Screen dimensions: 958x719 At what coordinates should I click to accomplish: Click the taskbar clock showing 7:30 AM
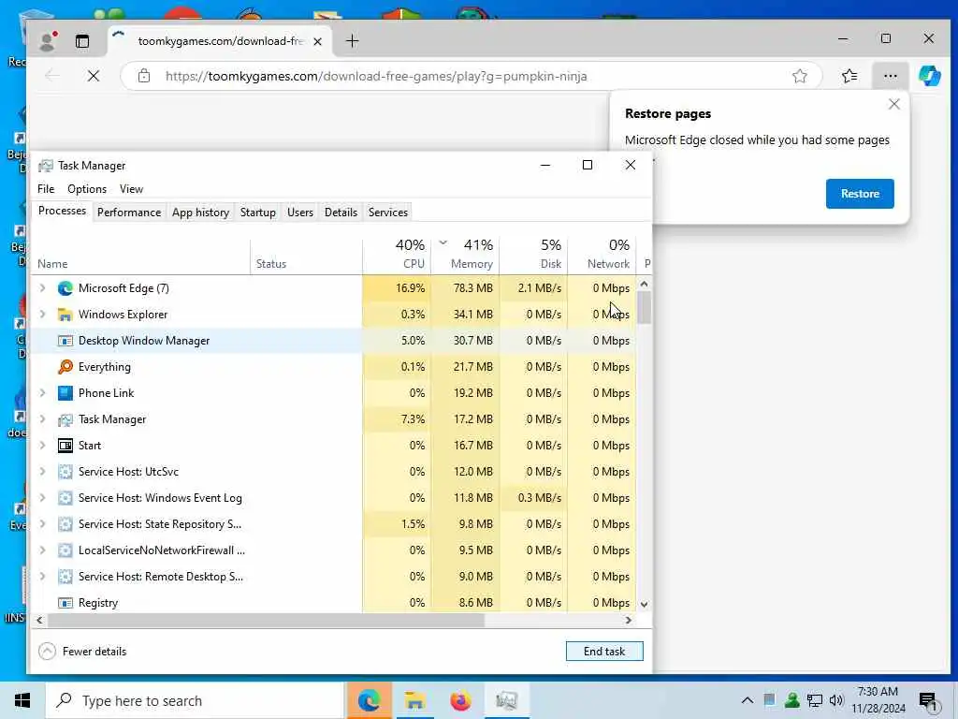pyautogui.click(x=878, y=700)
